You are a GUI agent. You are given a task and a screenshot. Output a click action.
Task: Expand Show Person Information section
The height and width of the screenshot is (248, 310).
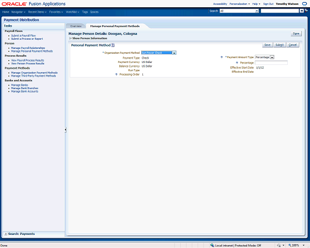[x=70, y=38]
